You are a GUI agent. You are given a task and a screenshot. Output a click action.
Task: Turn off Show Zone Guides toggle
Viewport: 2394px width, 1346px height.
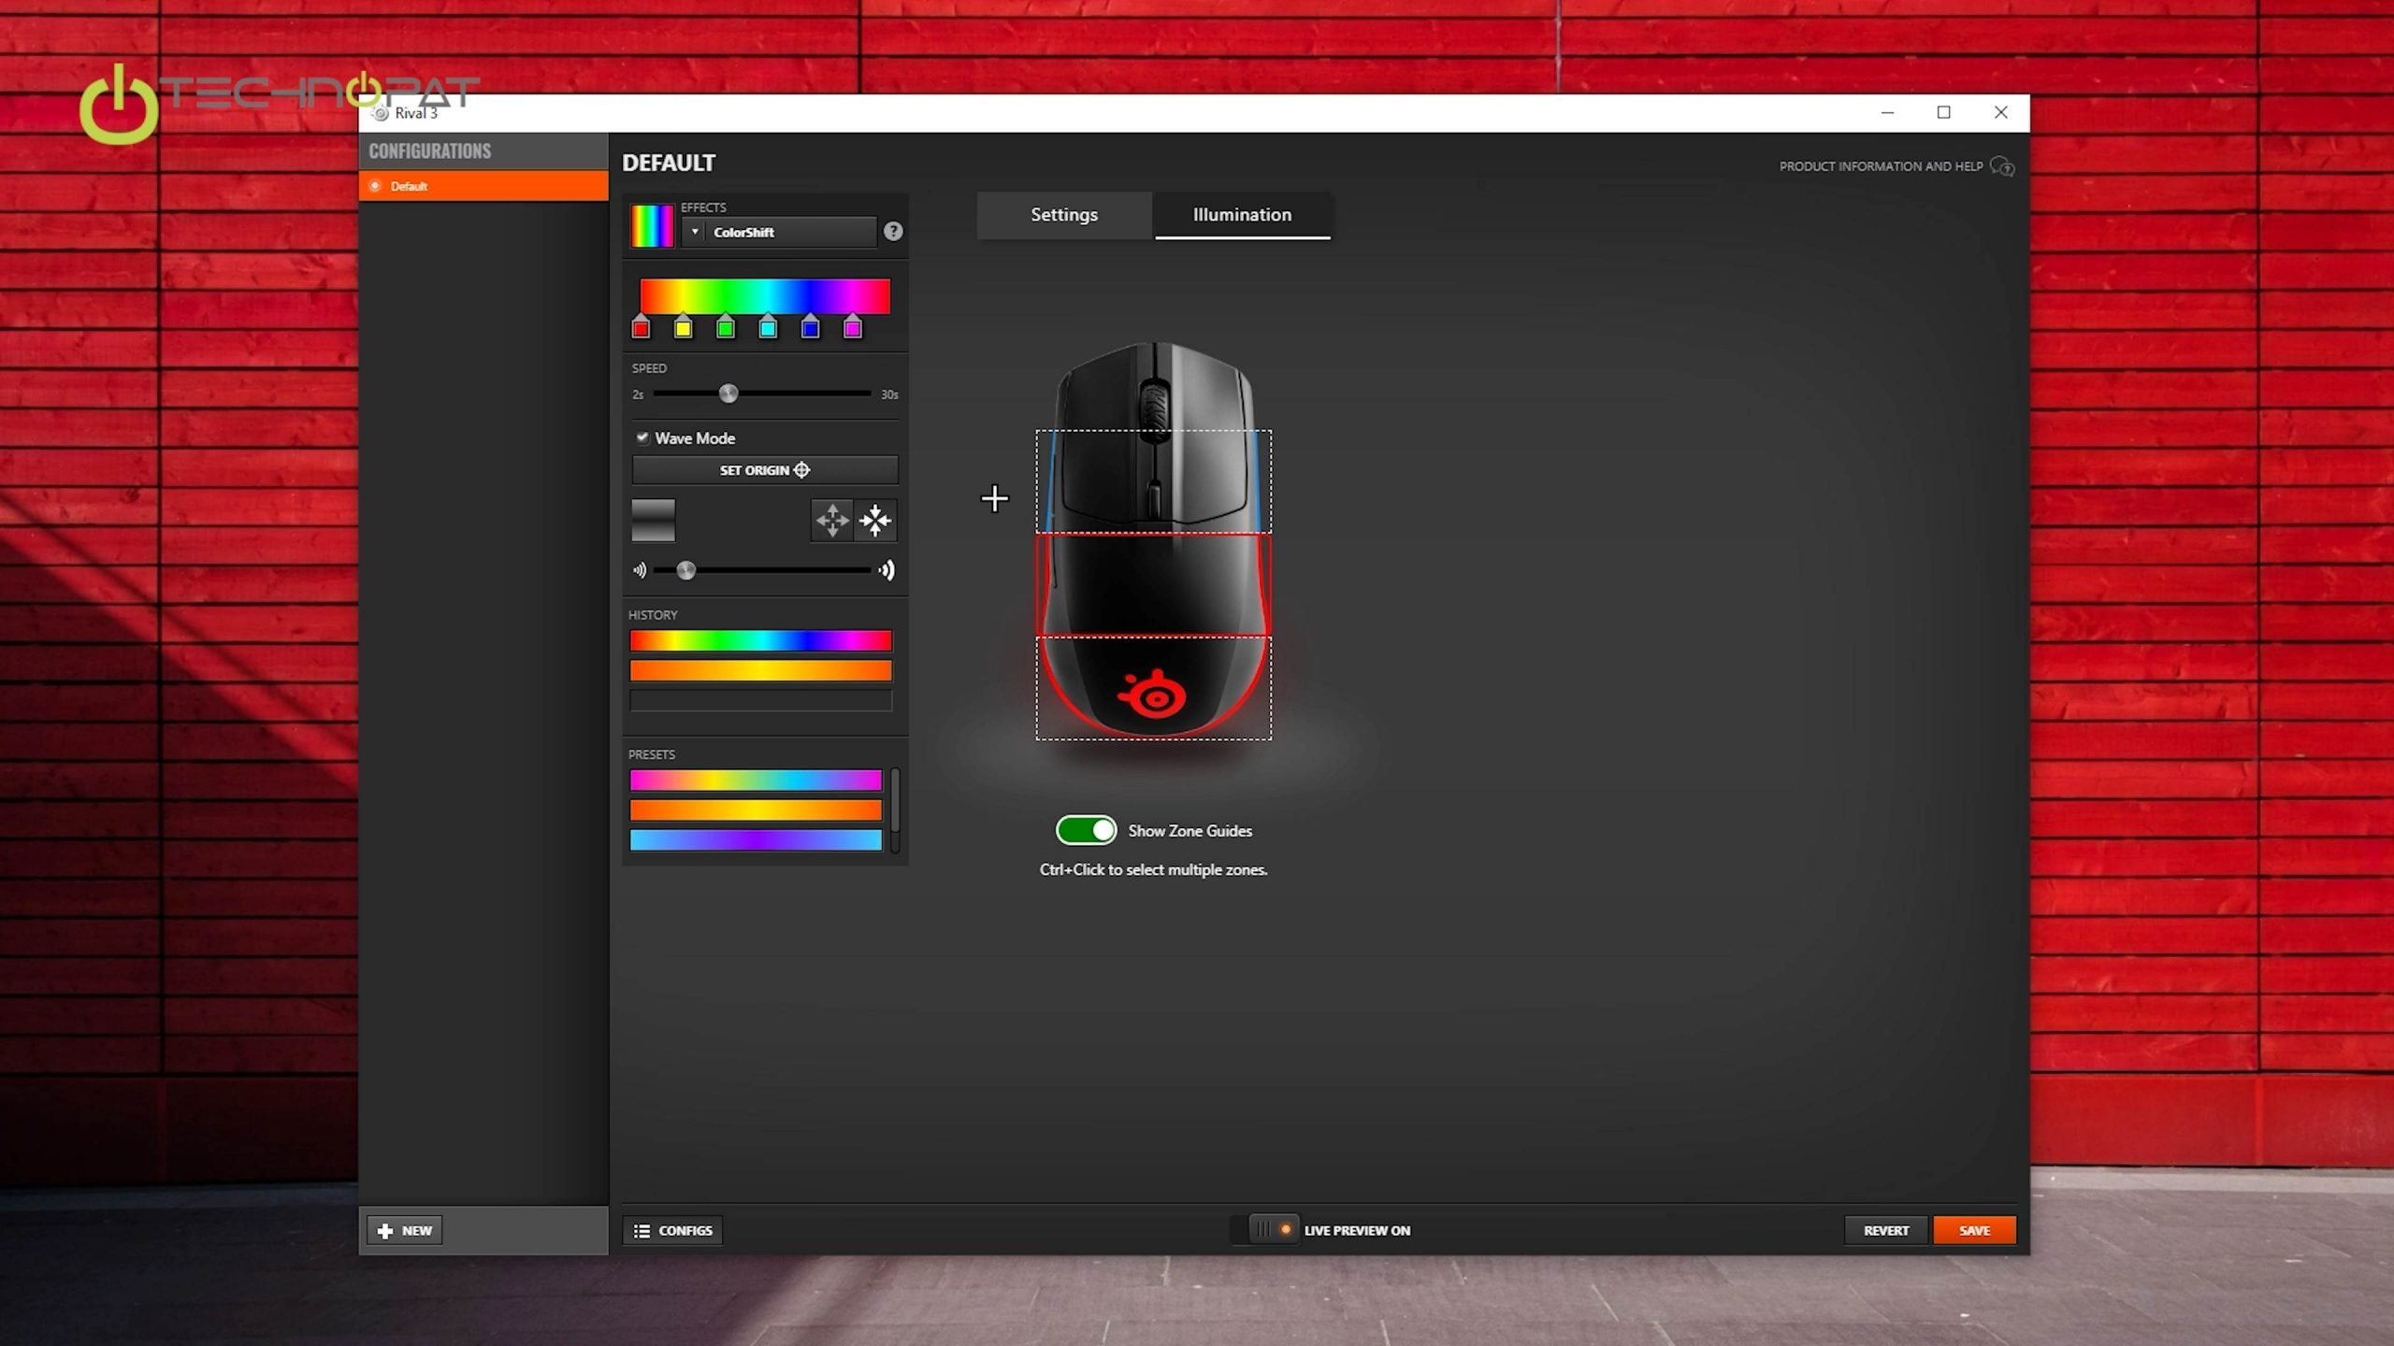pos(1086,830)
